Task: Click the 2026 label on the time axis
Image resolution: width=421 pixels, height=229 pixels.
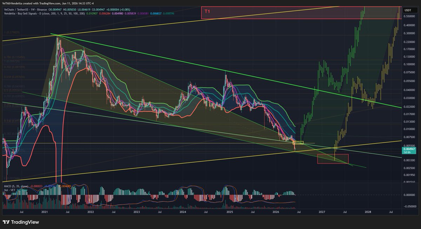Action: [276, 212]
